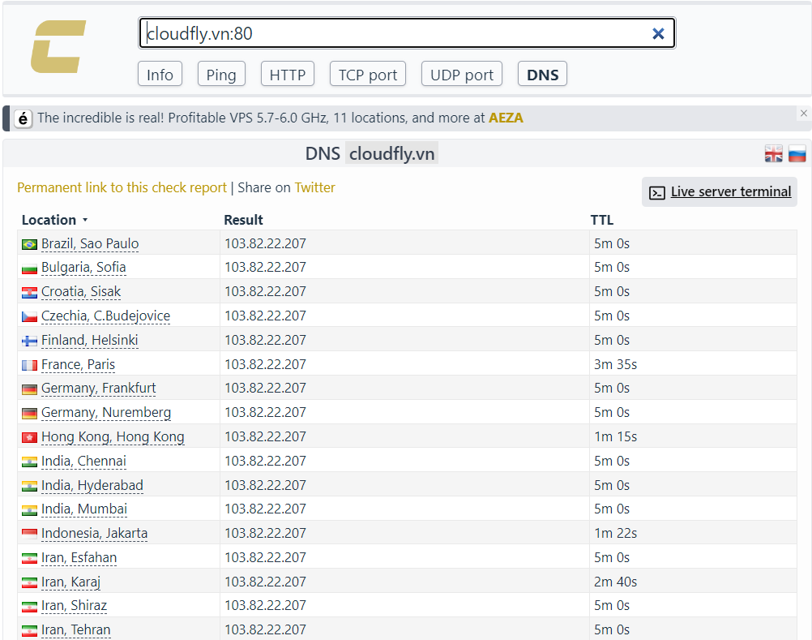Viewport: 812px width, 640px height.
Task: Select Indonesia, Jakarta TTL value 1m 22s
Action: 615,533
